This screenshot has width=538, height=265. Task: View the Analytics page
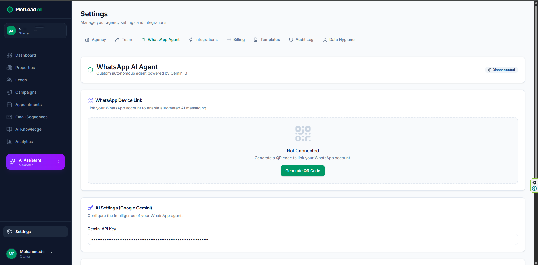tap(35, 142)
